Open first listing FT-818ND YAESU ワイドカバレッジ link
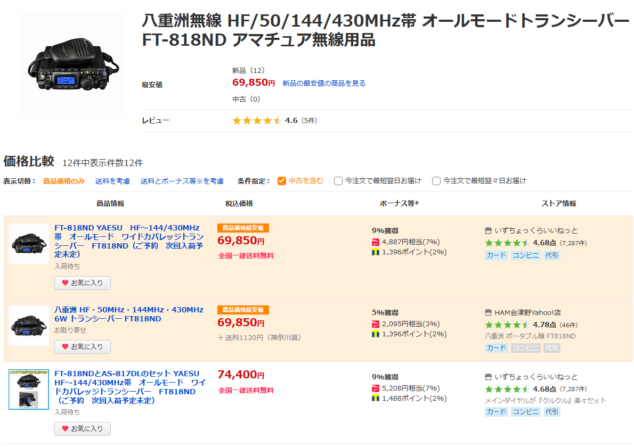634x447 pixels. click(x=129, y=241)
